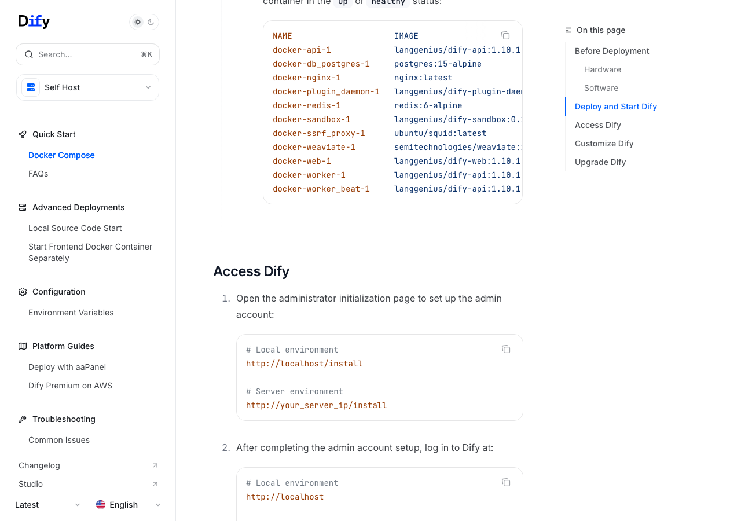741x521 pixels.
Task: Open the Latest version dropdown
Action: [x=47, y=505]
